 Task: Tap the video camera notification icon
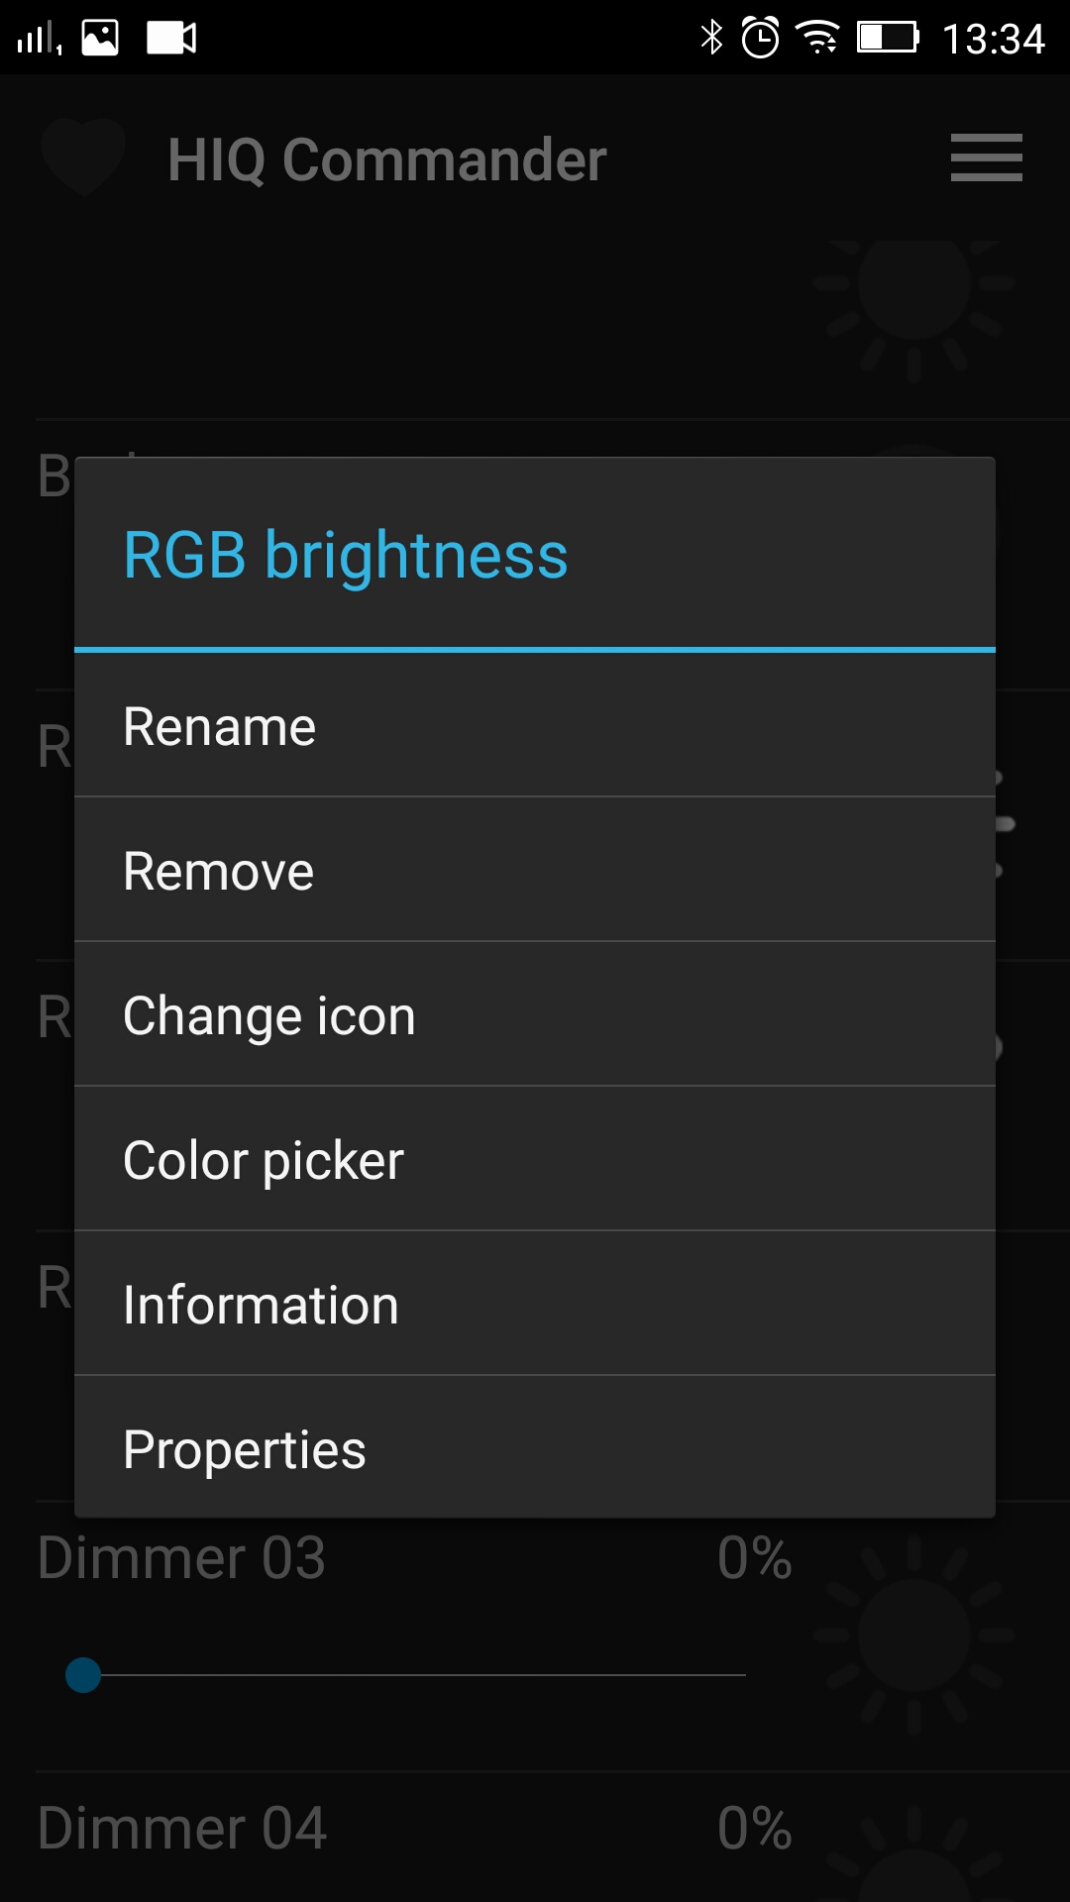171,38
